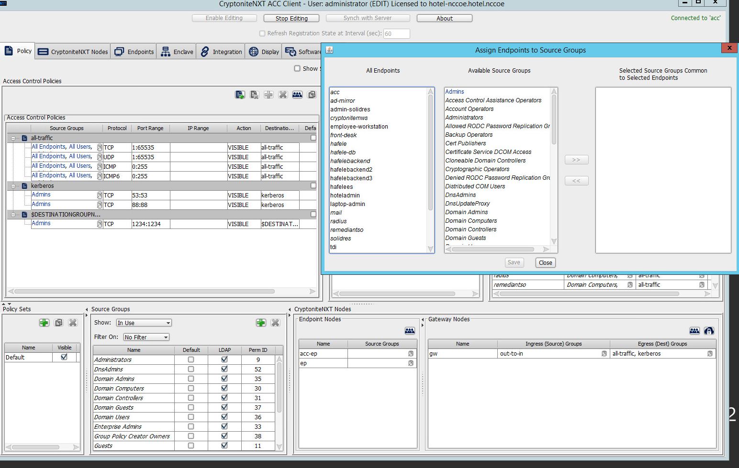Click collapse arrow left of Gateway Nodes panel
Screen dimensions: 739x468
pyautogui.click(x=423, y=319)
